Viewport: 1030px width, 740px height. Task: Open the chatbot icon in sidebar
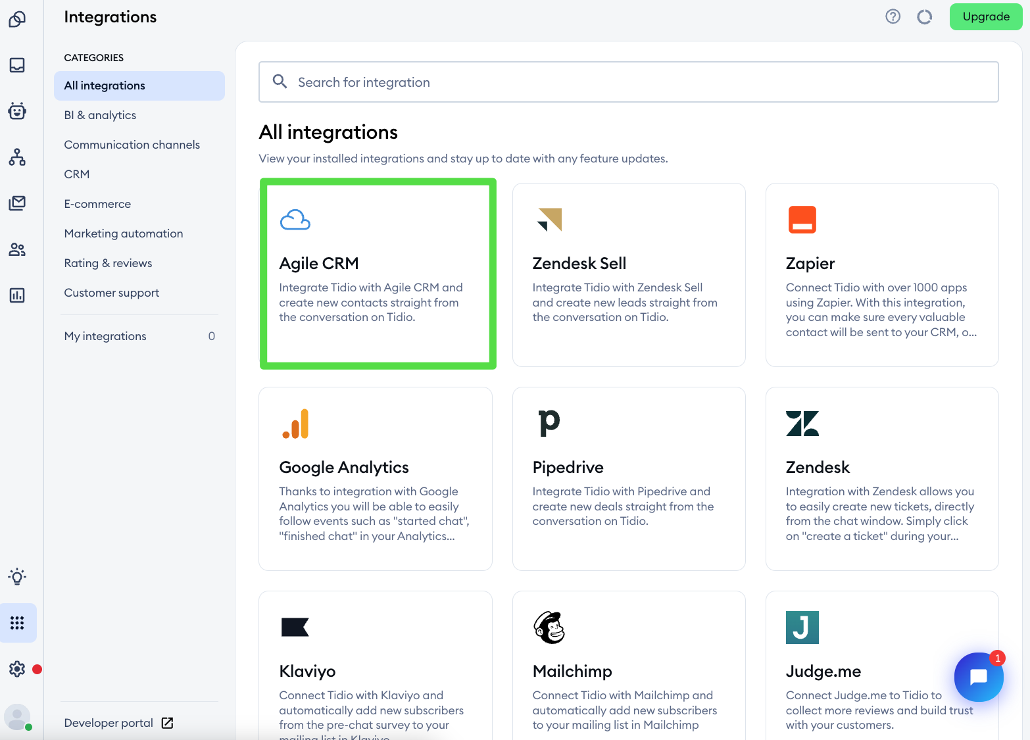pos(17,111)
